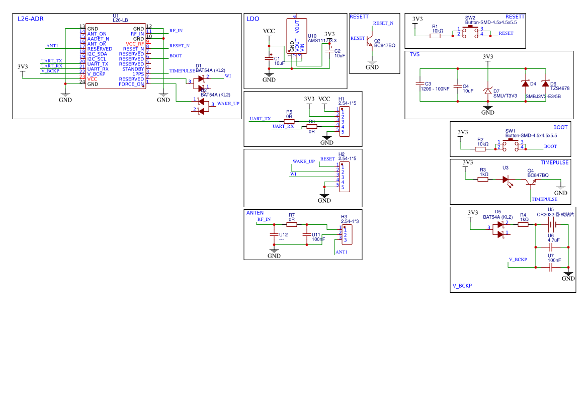Click the ANT1 net label below H3
The height and width of the screenshot is (416, 588).
(342, 252)
